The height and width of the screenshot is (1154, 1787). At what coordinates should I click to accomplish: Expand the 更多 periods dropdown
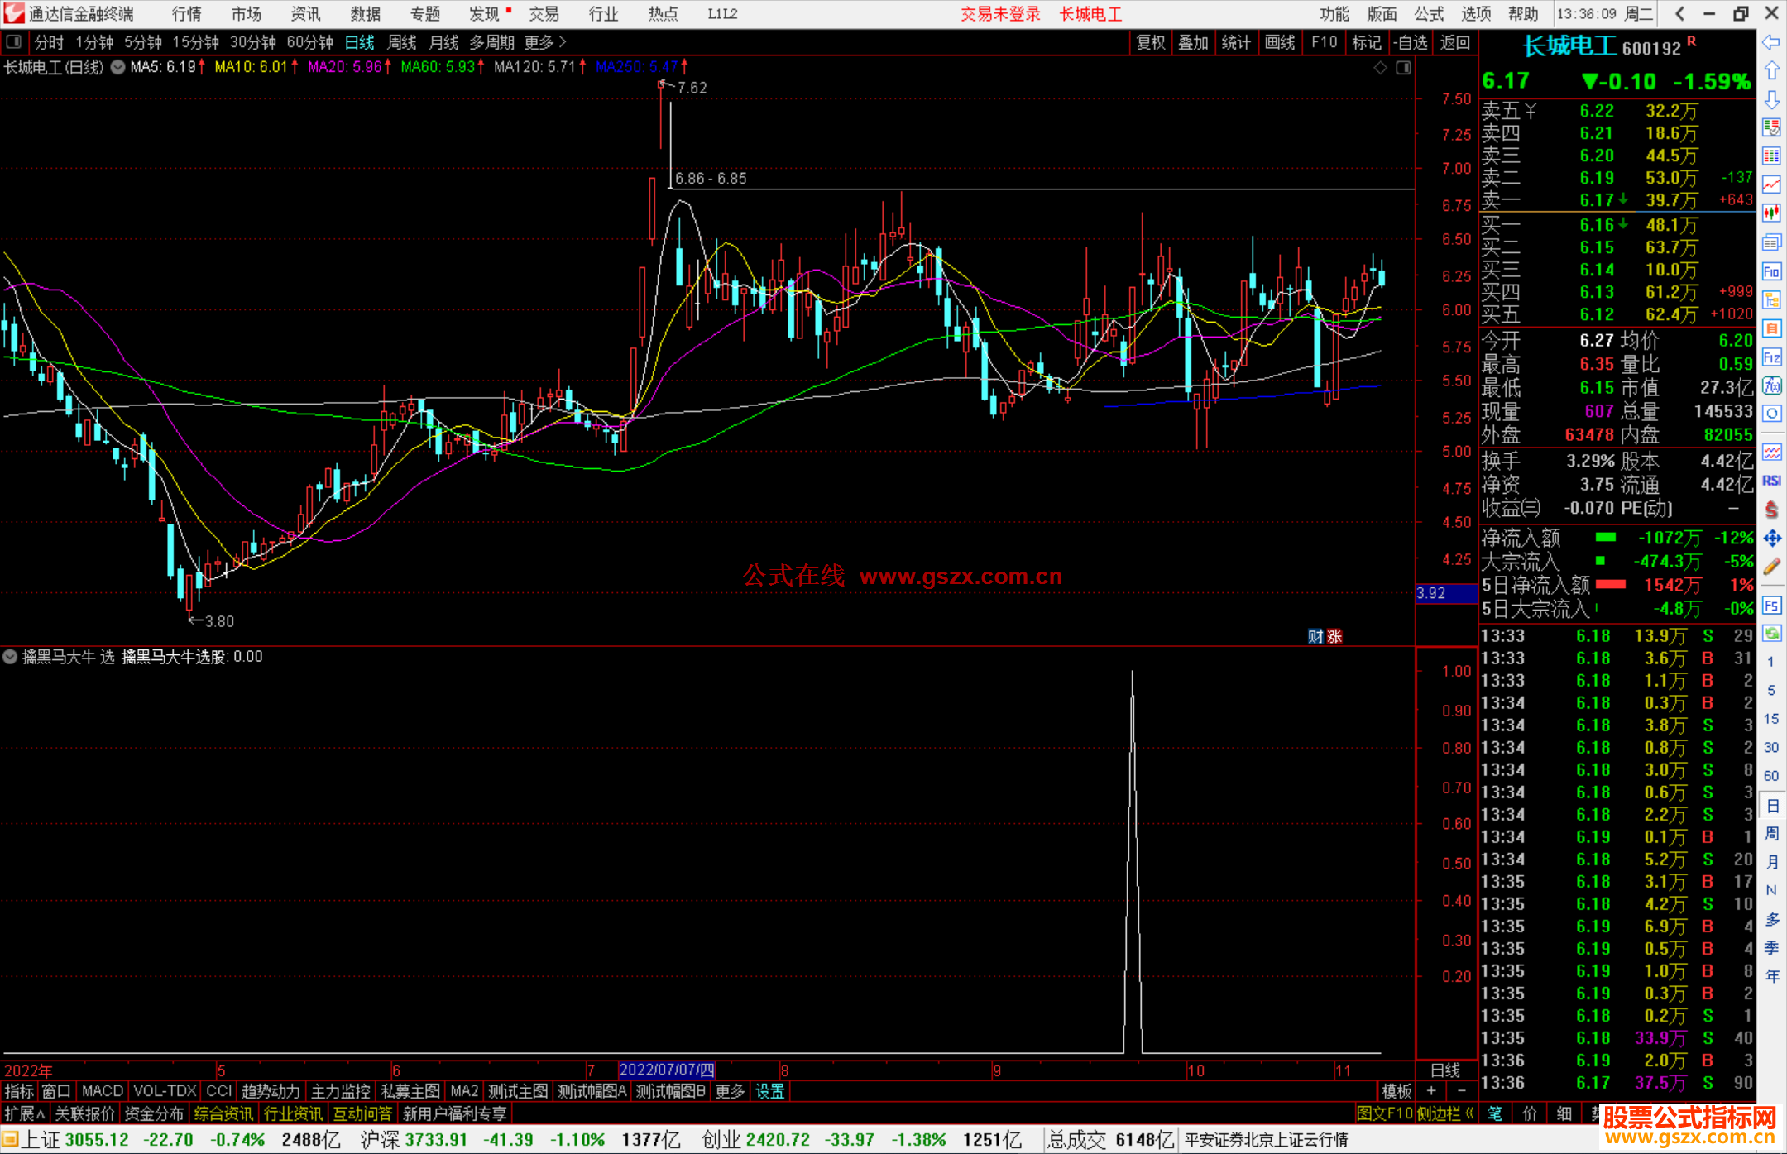point(545,42)
